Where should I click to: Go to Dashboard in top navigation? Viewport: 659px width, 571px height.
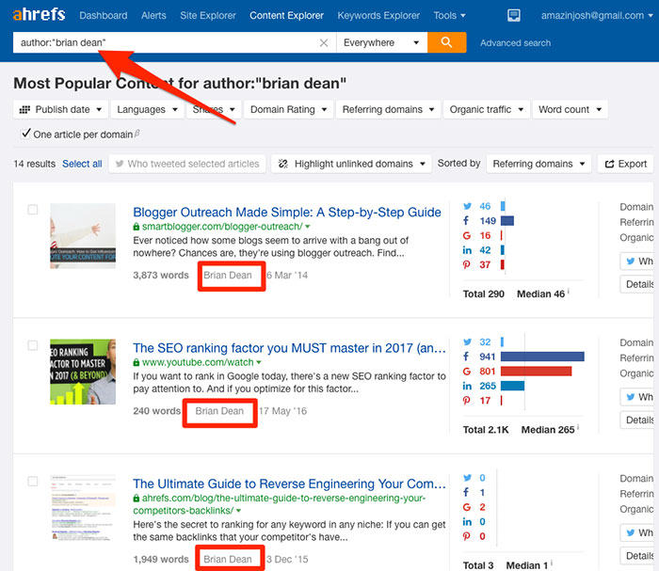[x=104, y=16]
